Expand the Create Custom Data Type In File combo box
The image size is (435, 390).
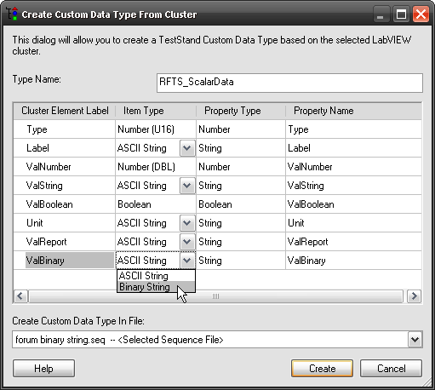click(415, 340)
